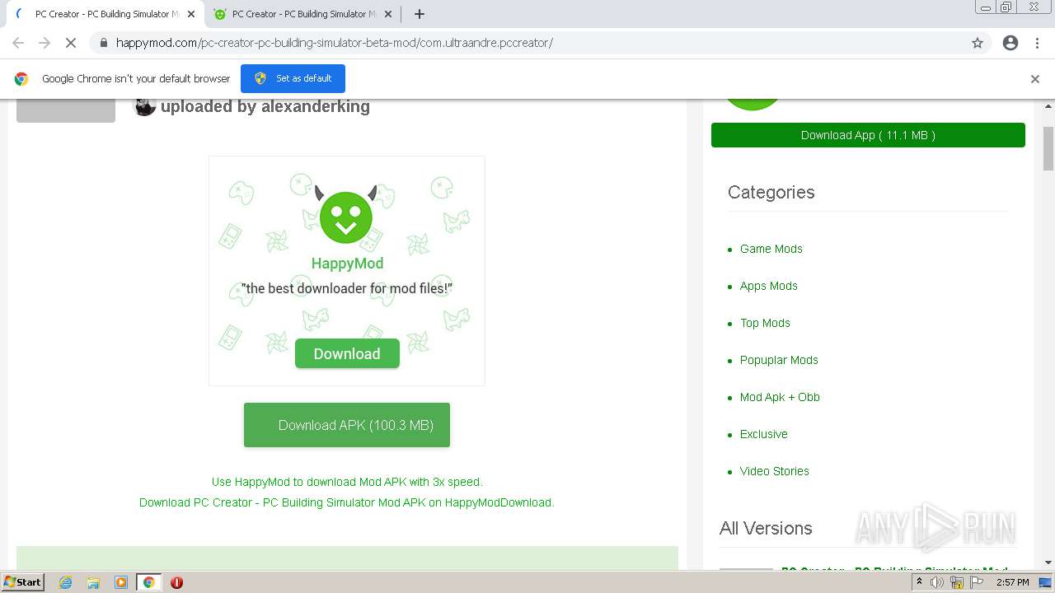This screenshot has height=593, width=1055.
Task: Click the 2:57 PM system clock
Action: (1012, 582)
